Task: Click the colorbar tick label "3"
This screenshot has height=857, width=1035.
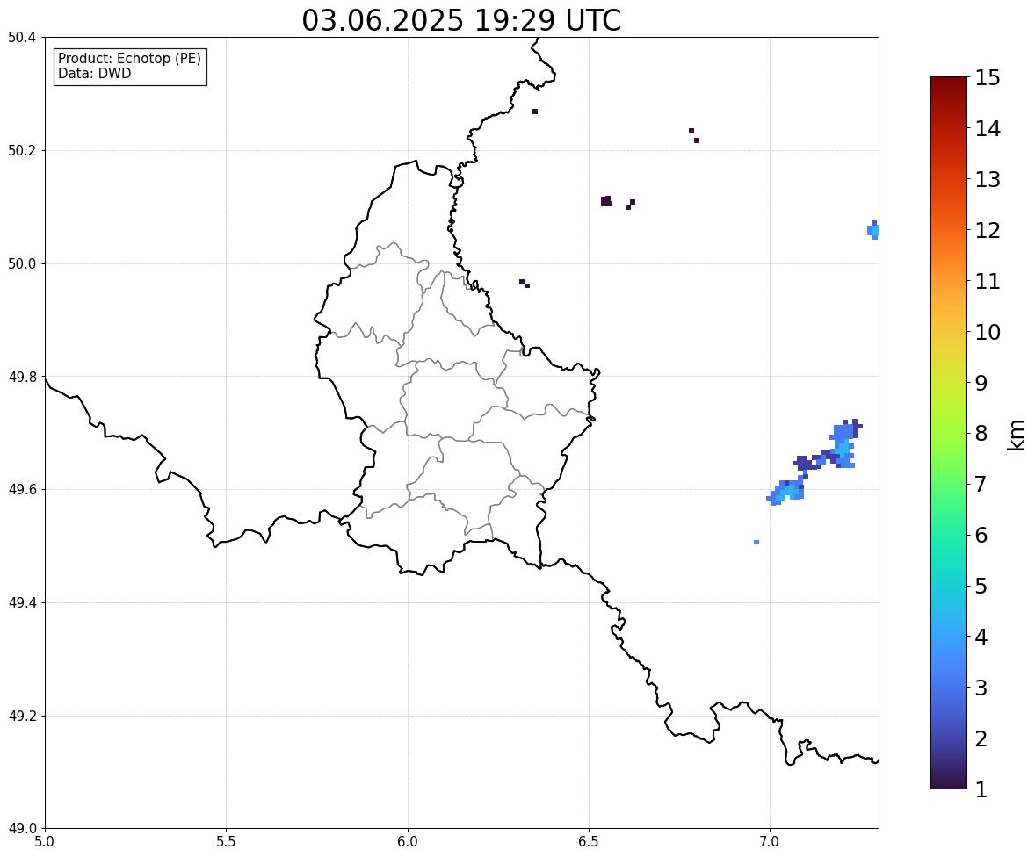Action: 981,688
